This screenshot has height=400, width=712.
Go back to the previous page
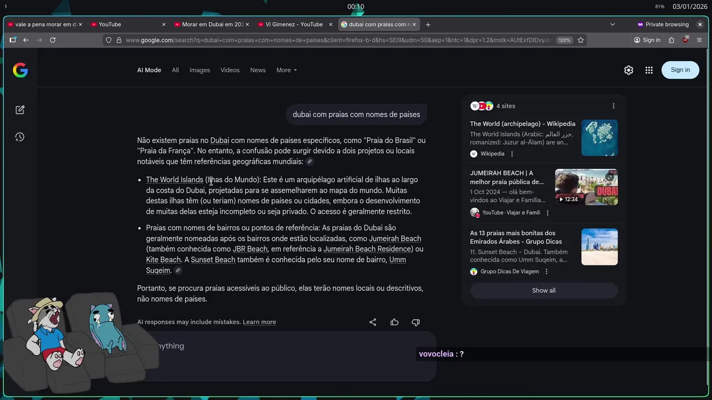tap(26, 40)
